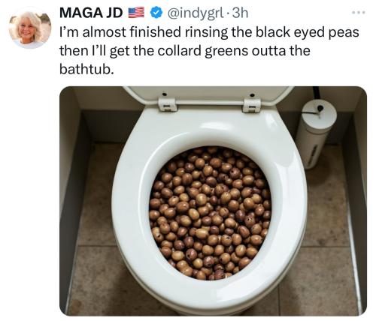Screen dimensions: 376x321
Task: Open the MAGA JD profile avatar
Action: [x=30, y=28]
